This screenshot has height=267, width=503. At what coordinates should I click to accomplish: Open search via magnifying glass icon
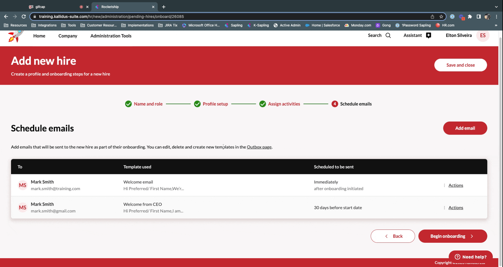(388, 35)
